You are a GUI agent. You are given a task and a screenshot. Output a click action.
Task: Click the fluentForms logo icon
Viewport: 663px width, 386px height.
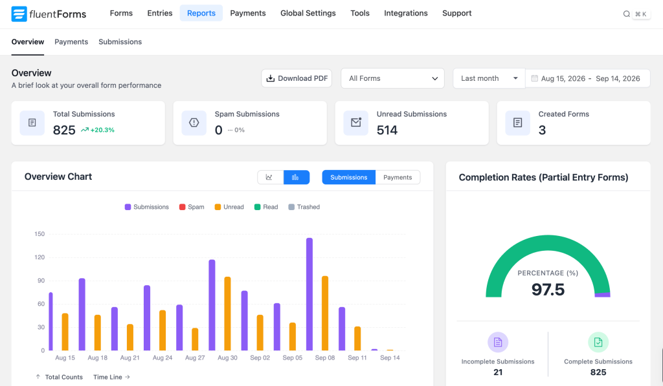coord(19,14)
